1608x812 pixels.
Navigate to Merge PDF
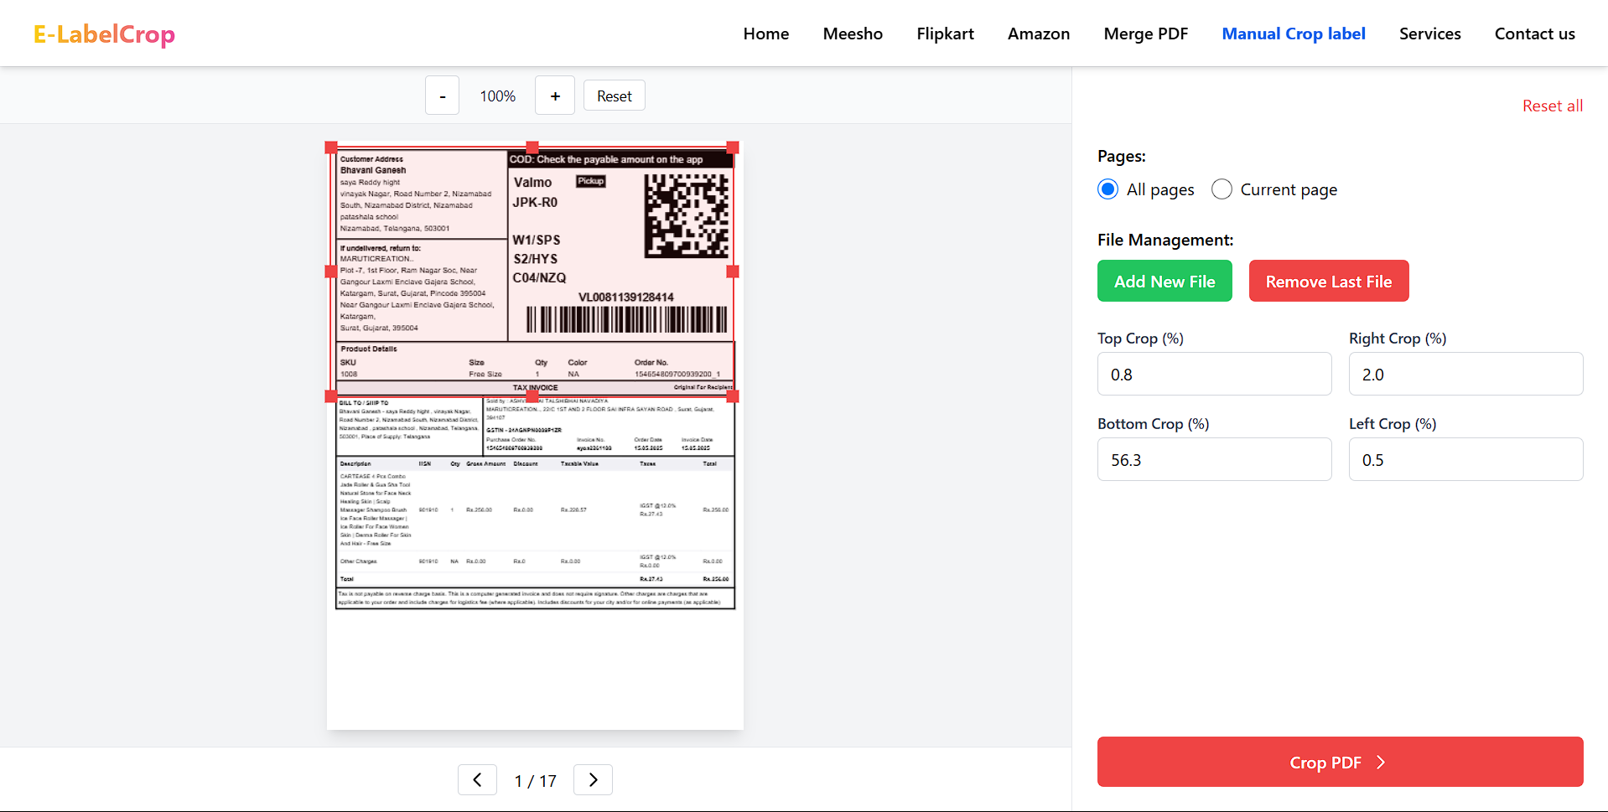pos(1145,34)
